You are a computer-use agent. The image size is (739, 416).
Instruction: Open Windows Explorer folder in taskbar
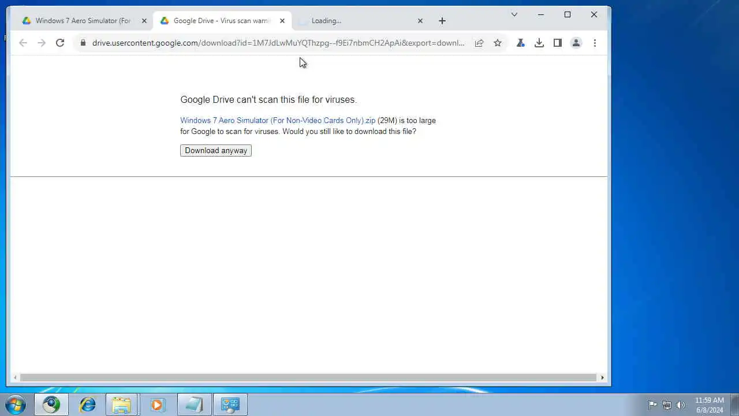[122, 404]
